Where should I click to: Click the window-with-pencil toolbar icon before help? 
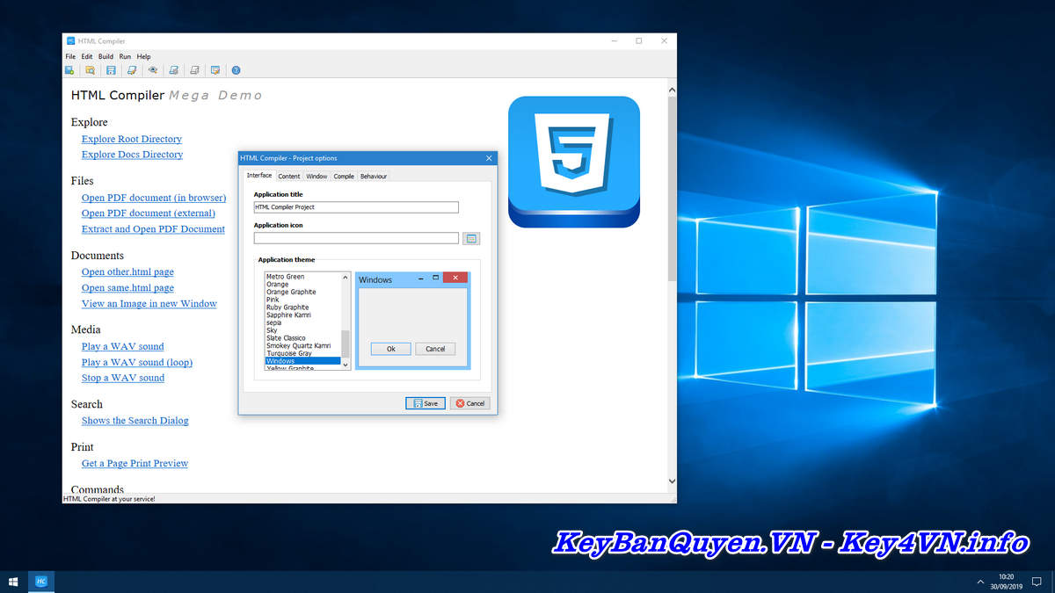click(215, 70)
